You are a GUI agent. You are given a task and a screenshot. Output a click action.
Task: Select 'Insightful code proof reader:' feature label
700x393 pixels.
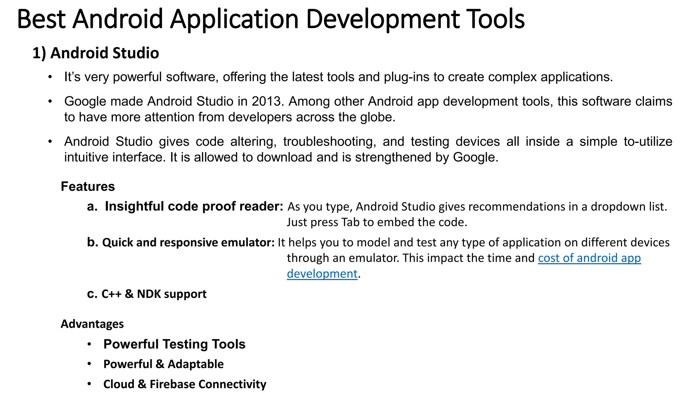(x=194, y=206)
